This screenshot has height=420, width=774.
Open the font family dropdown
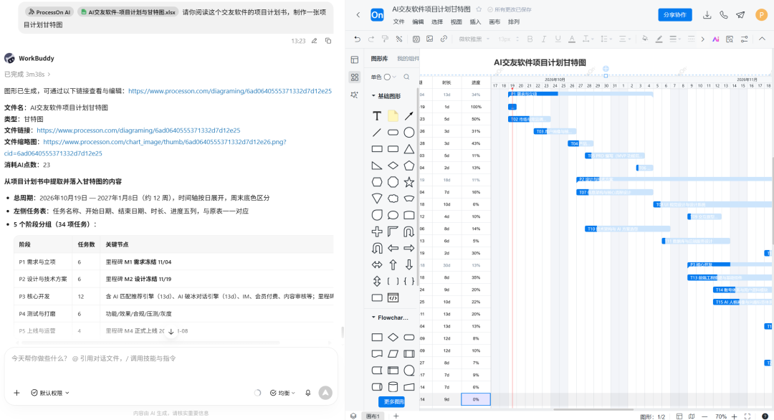tap(474, 39)
